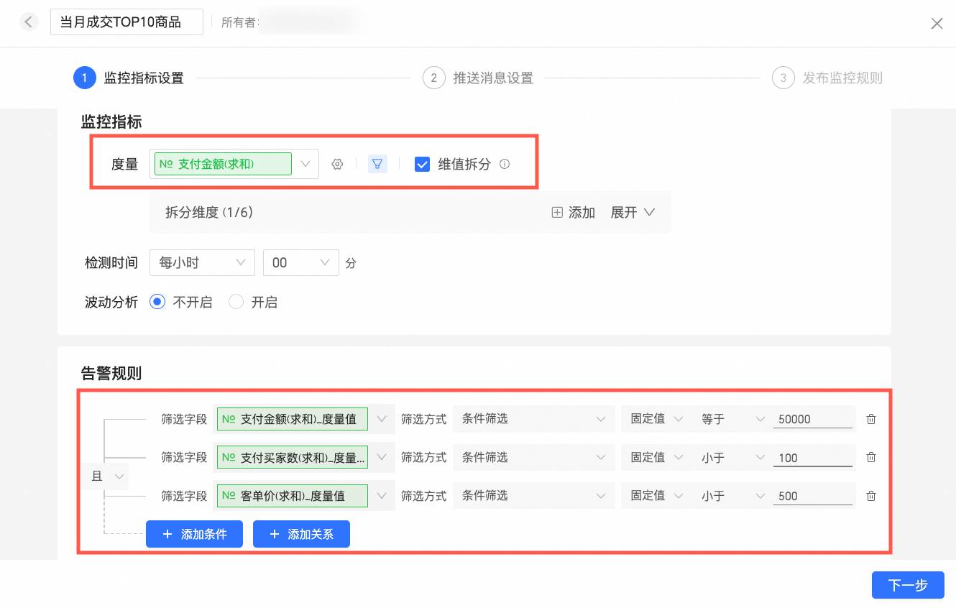
Task: Click the 100 value input field
Action: (813, 457)
